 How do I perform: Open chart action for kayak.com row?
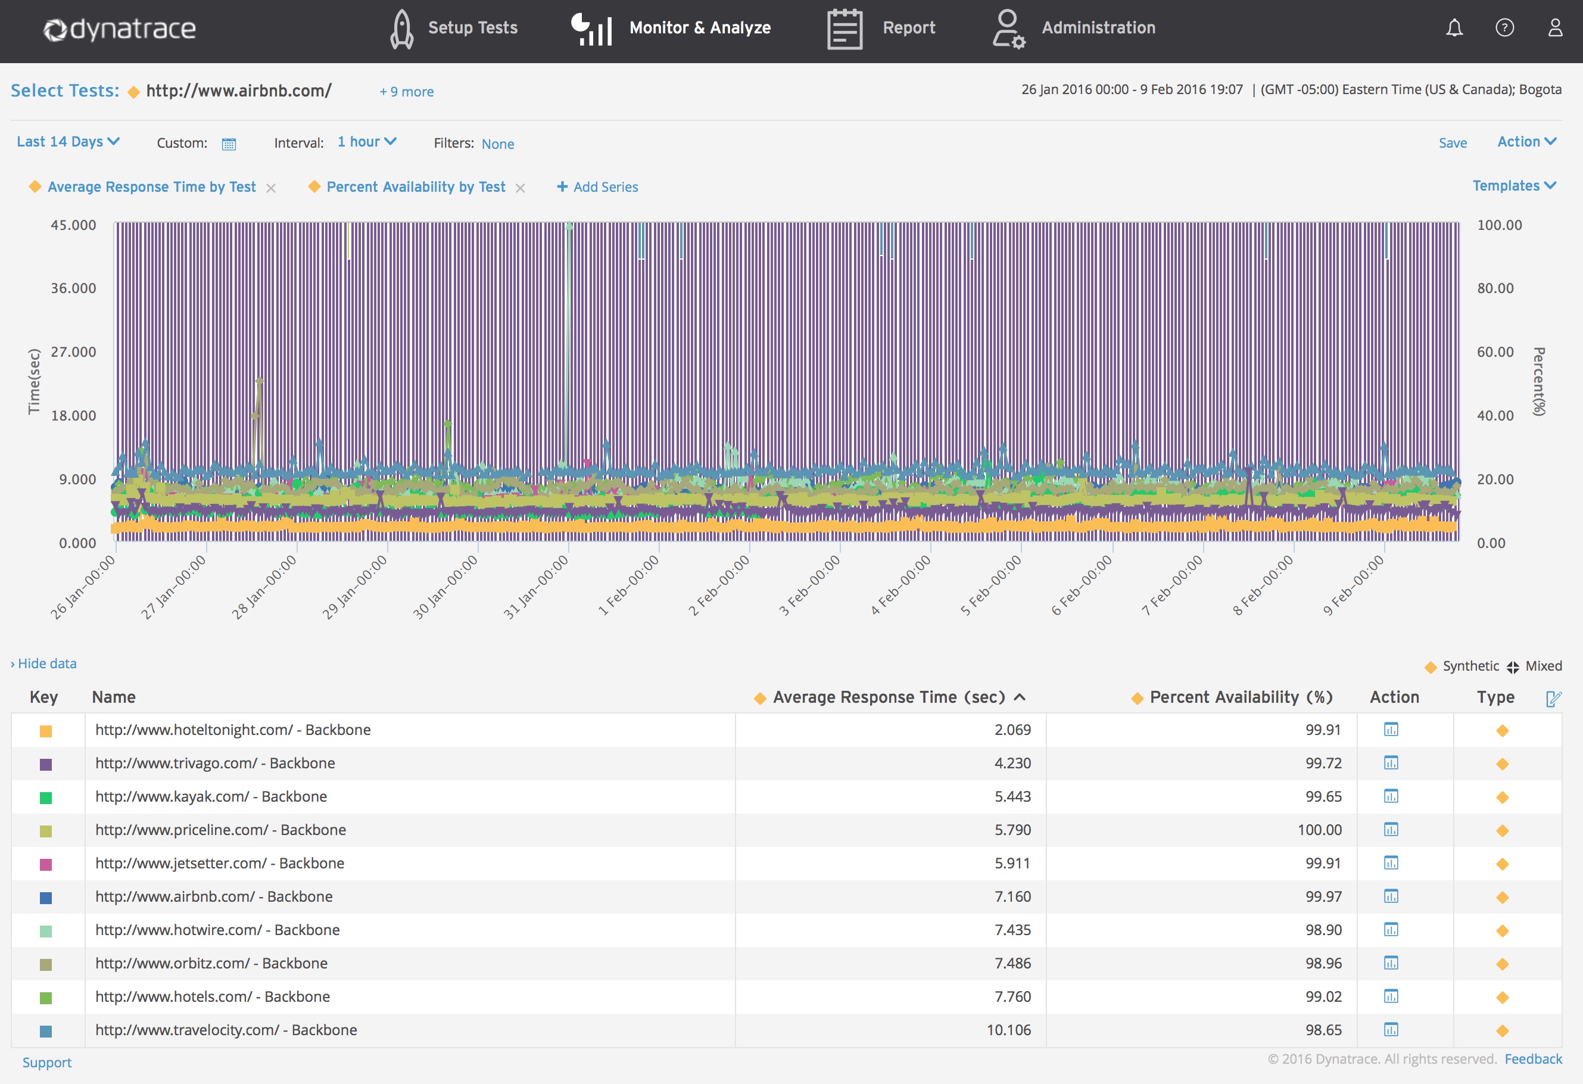pos(1391,796)
